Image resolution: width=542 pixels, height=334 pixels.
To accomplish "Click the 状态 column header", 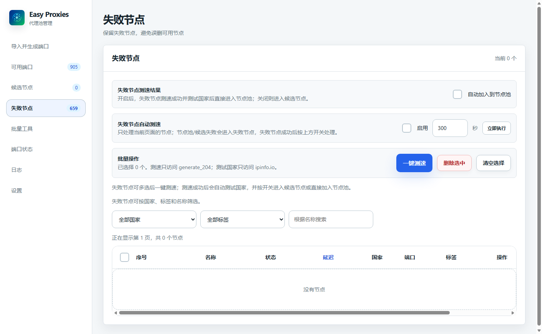I will [271, 257].
